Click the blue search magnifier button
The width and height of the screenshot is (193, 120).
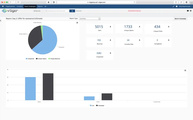72,11
